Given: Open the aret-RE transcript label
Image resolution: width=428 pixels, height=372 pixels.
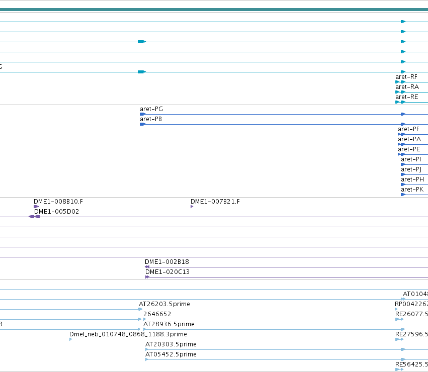Looking at the screenshot, I should click(x=407, y=97).
